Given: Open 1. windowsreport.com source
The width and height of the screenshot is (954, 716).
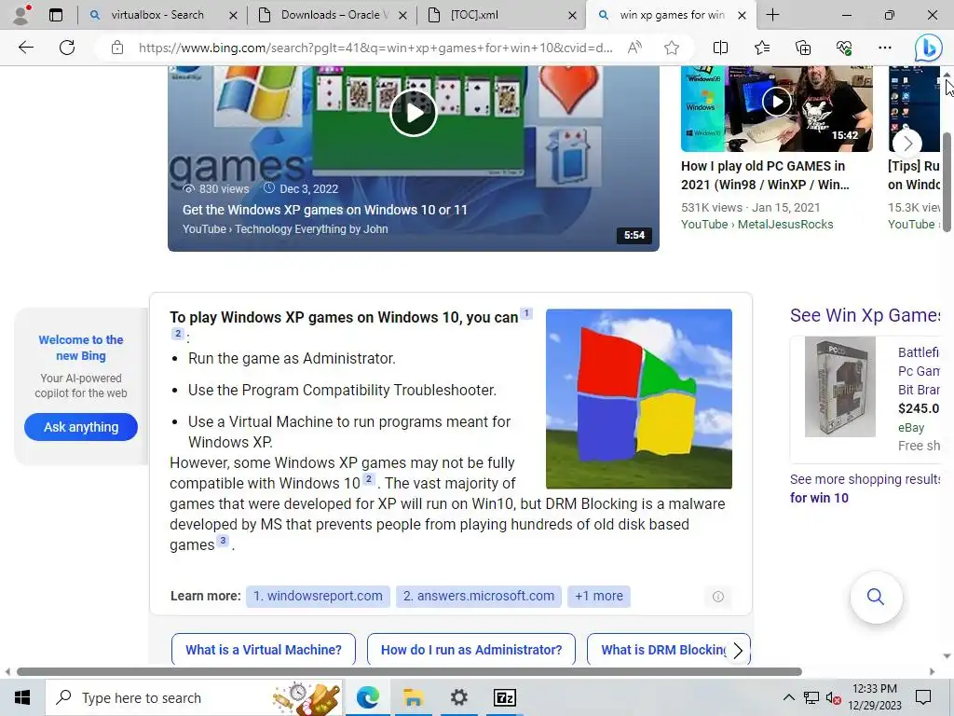Looking at the screenshot, I should tap(319, 596).
